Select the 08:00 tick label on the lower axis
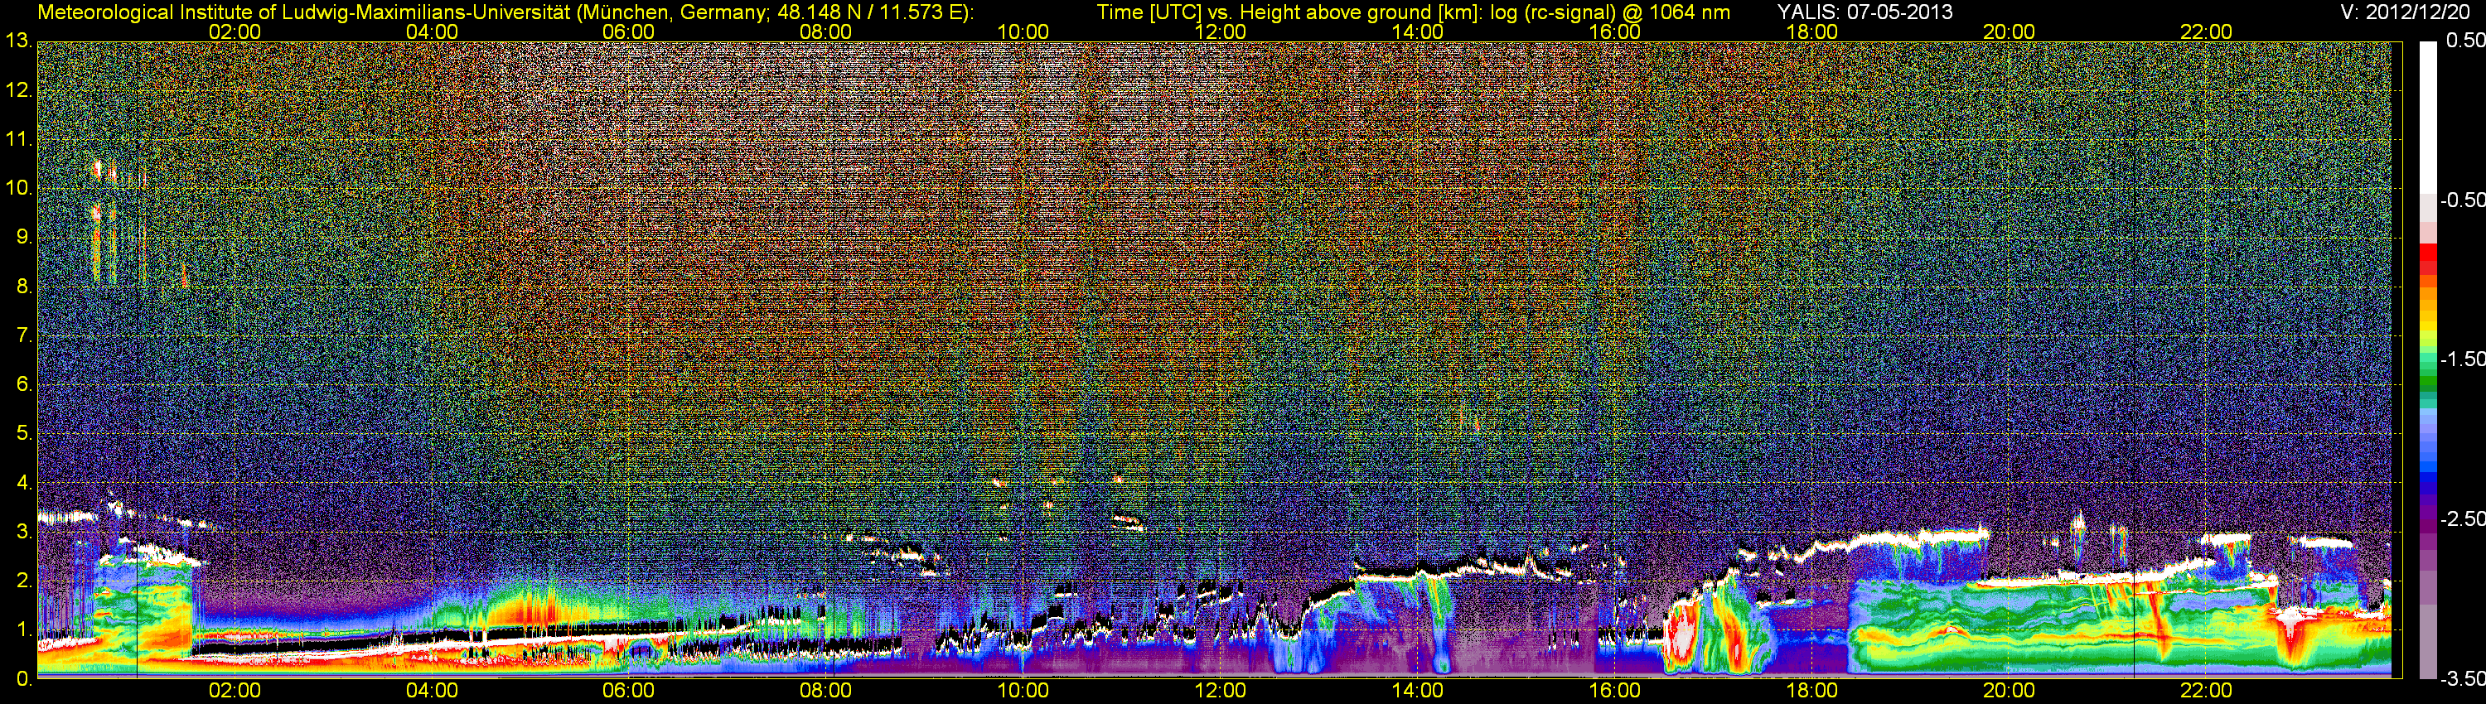This screenshot has width=2486, height=704. (x=826, y=691)
